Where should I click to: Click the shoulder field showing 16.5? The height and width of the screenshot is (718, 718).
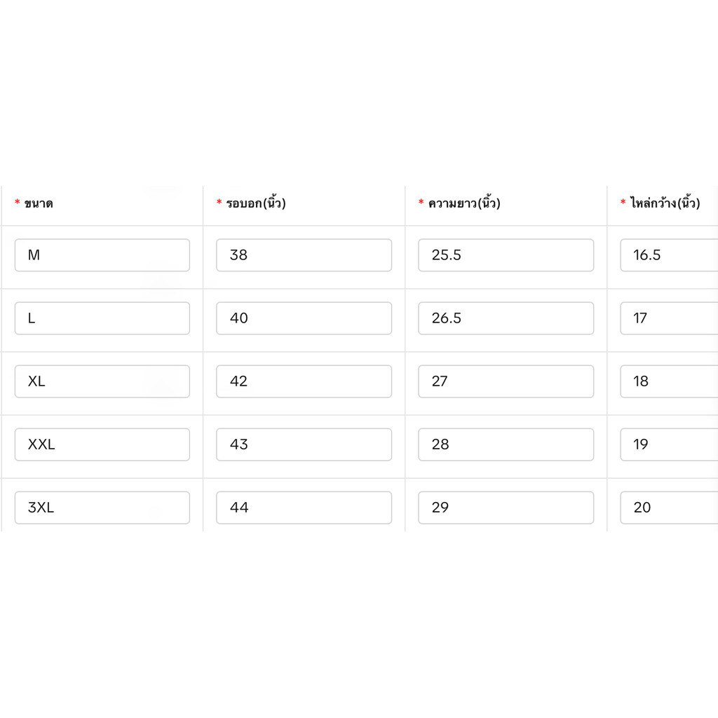pyautogui.click(x=669, y=255)
